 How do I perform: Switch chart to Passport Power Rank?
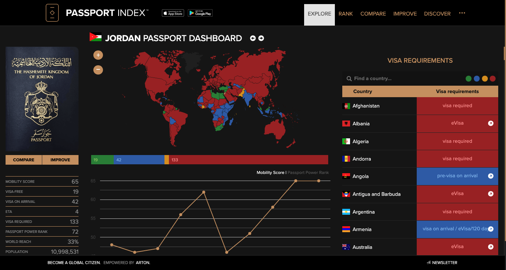pyautogui.click(x=308, y=172)
